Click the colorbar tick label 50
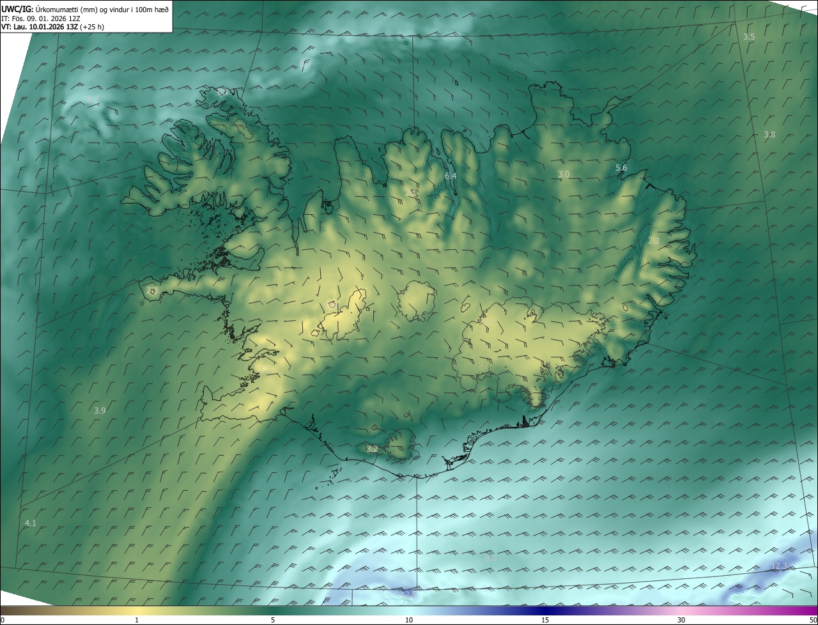Viewport: 818px width, 625px height. [813, 620]
